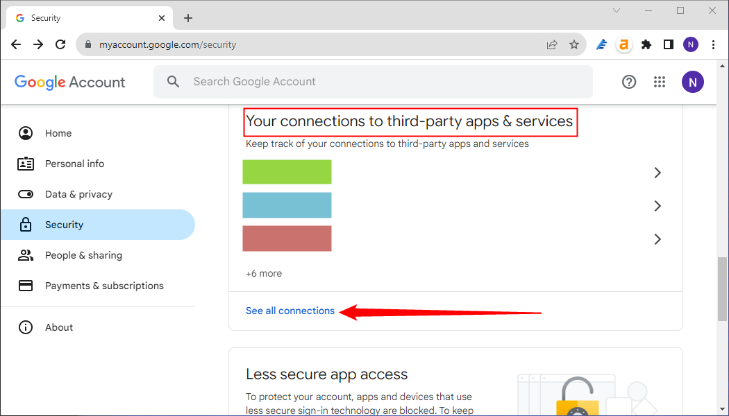The height and width of the screenshot is (416, 729).
Task: Click the green app connection swatch
Action: [x=287, y=172]
